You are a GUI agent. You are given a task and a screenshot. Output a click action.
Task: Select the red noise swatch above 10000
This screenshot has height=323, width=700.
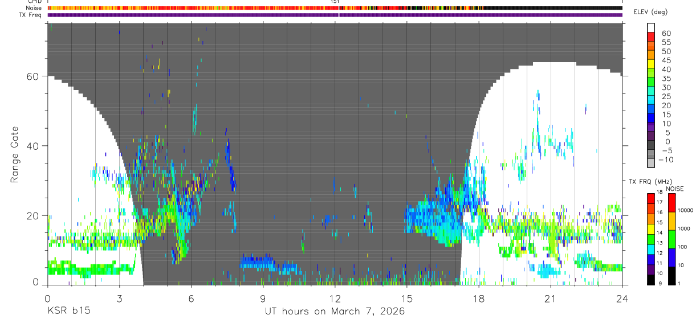(x=671, y=202)
